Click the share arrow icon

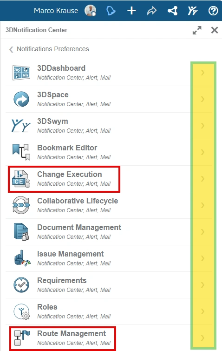(152, 11)
